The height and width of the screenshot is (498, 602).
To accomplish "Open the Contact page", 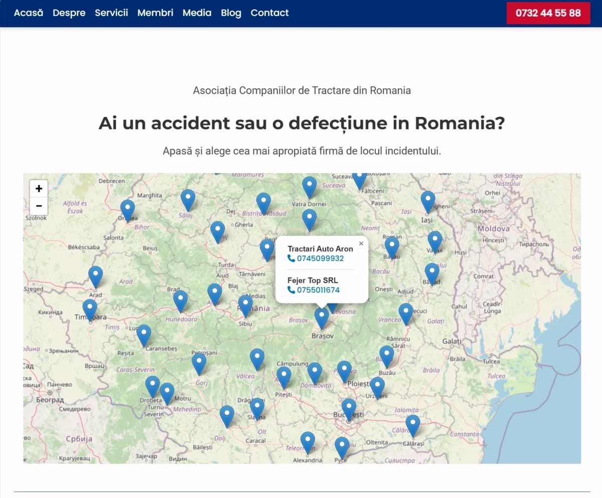I will (x=269, y=13).
